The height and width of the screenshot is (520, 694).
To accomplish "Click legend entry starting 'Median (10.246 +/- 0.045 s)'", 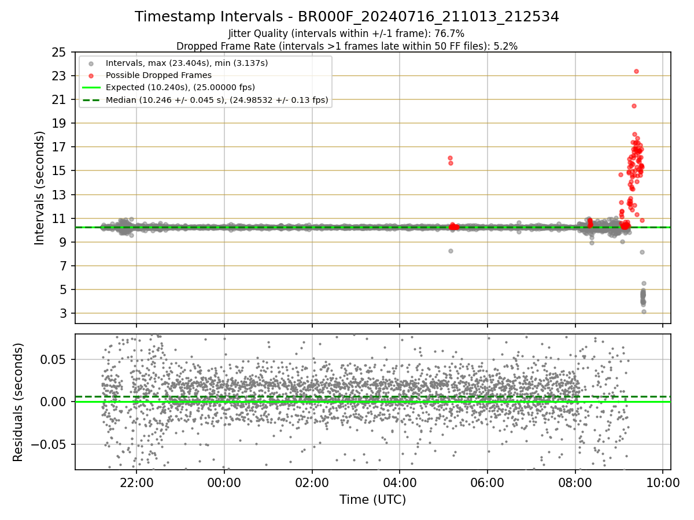I will (x=217, y=100).
